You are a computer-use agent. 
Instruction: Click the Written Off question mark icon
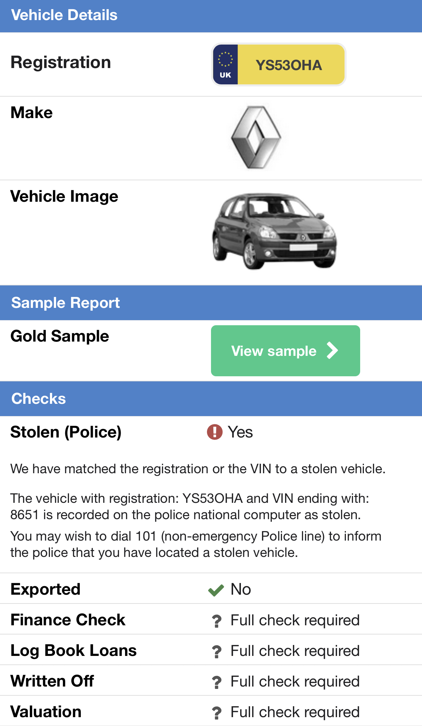(x=216, y=682)
